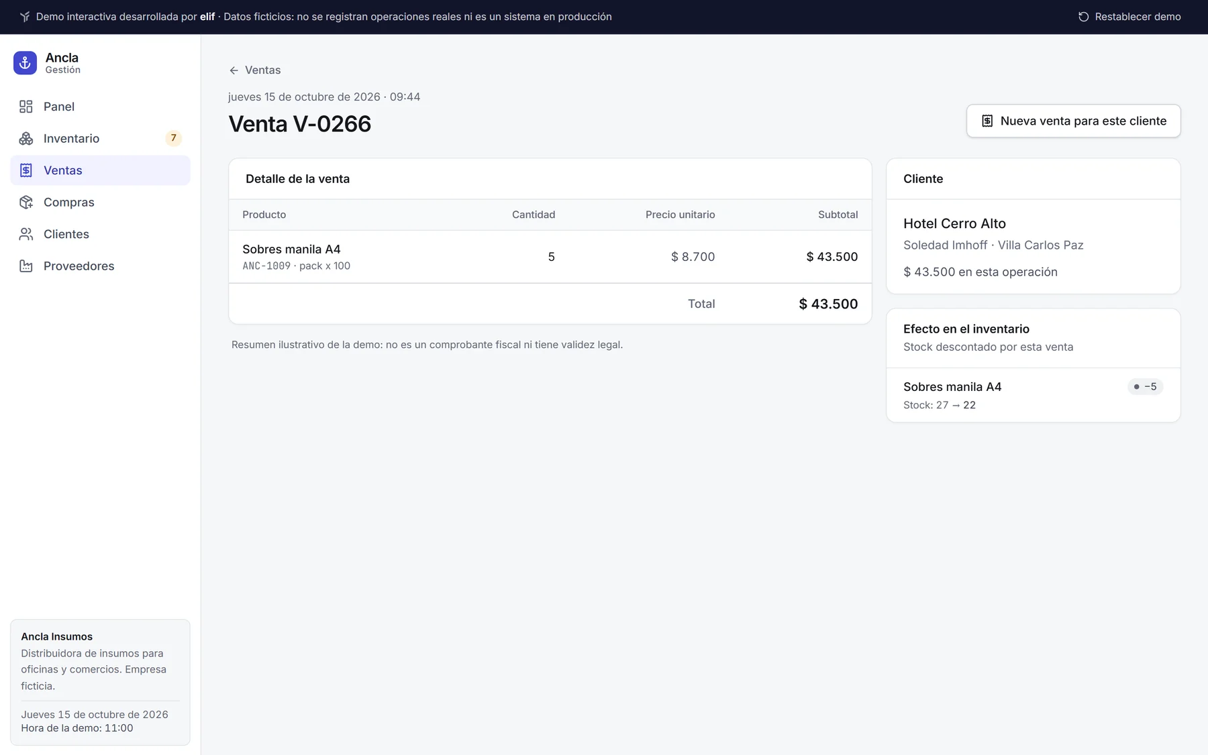Click the Proveedores factory icon
This screenshot has height=755, width=1208.
pyautogui.click(x=26, y=266)
